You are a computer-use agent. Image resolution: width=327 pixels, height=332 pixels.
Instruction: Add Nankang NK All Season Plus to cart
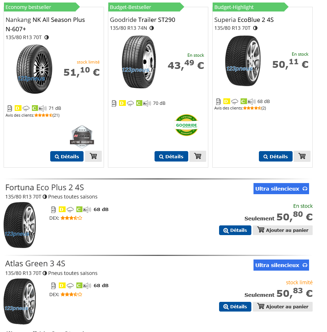(x=94, y=156)
